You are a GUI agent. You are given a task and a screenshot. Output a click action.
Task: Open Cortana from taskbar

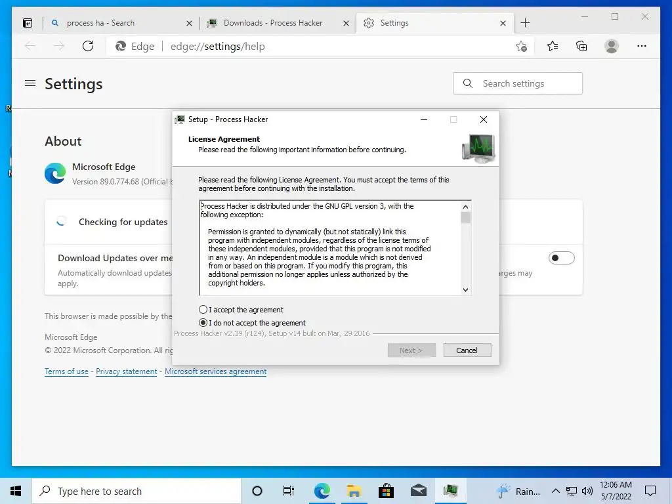tap(257, 491)
